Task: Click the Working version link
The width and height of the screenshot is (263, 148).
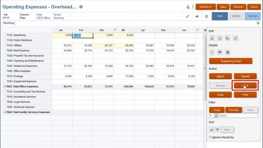Action: tap(58, 18)
